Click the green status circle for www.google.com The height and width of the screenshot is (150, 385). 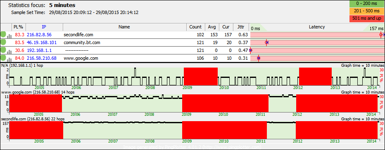pyautogui.click(x=3, y=58)
